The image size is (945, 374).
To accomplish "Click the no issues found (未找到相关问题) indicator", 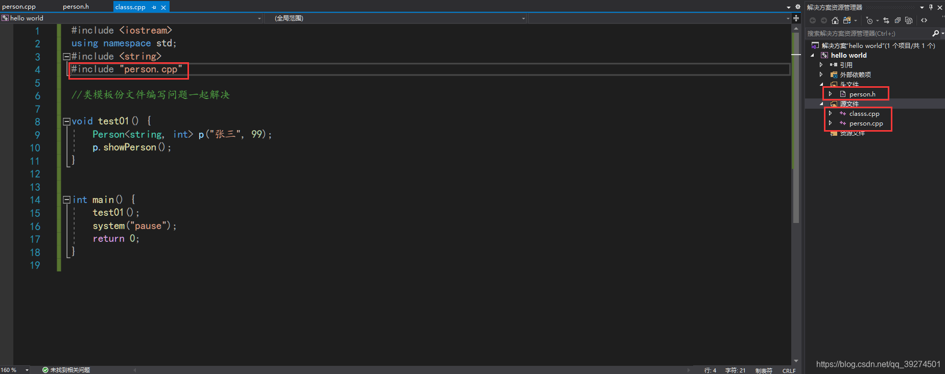I will coord(66,370).
